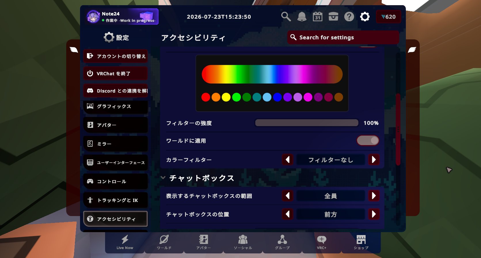The image size is (481, 258).
Task: Click right arrow for 表示するチャットボックスの範囲
Action: point(374,196)
